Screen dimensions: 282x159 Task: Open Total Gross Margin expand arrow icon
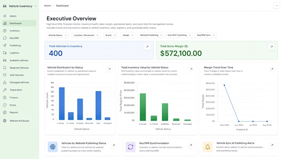(x=271, y=47)
